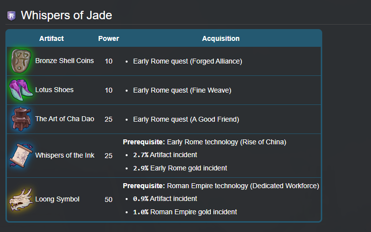
Task: Open the Bronze Shell Coins name link
Action: coord(65,61)
